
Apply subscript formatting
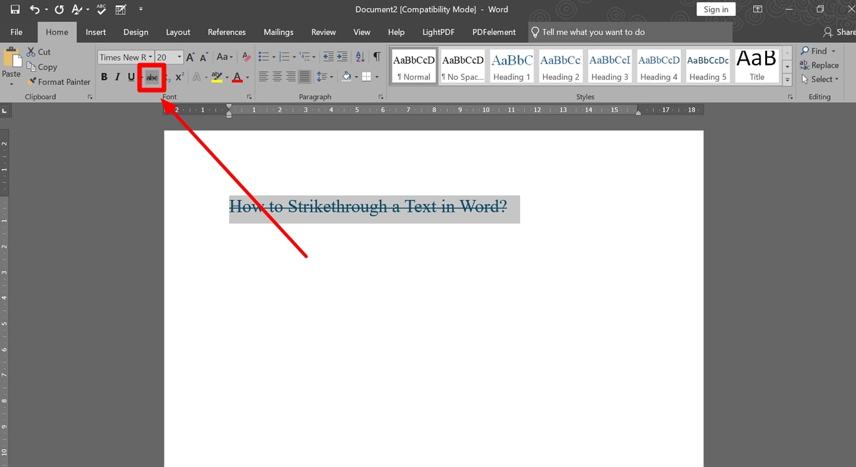click(165, 77)
